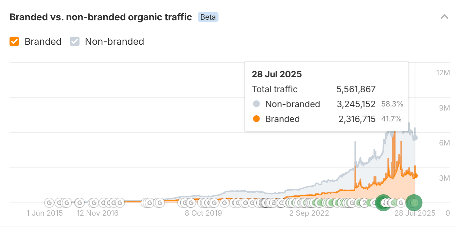Toggle Branded traffic visibility off

click(14, 41)
